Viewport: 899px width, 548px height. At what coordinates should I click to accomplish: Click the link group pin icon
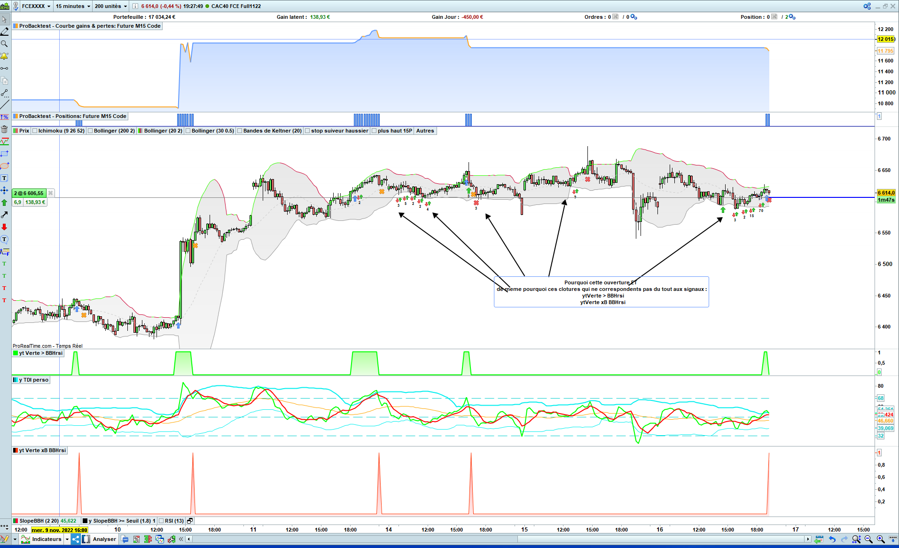pos(16,6)
